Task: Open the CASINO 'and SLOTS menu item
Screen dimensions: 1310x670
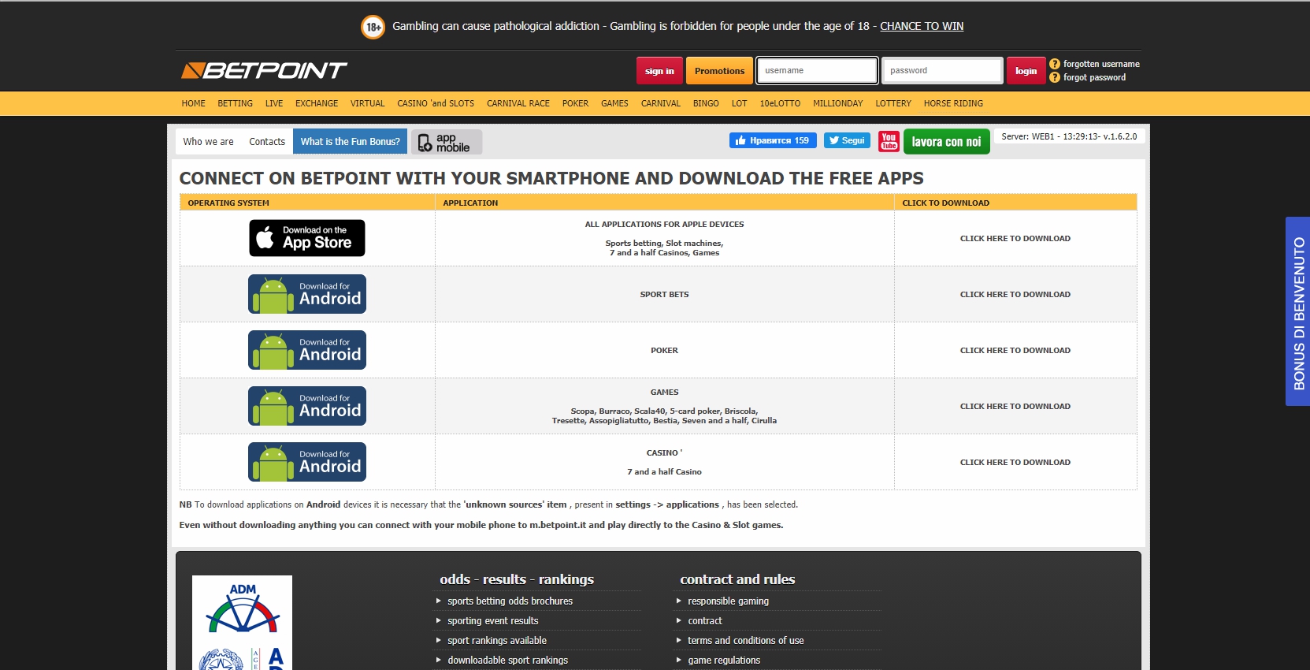Action: pos(436,103)
